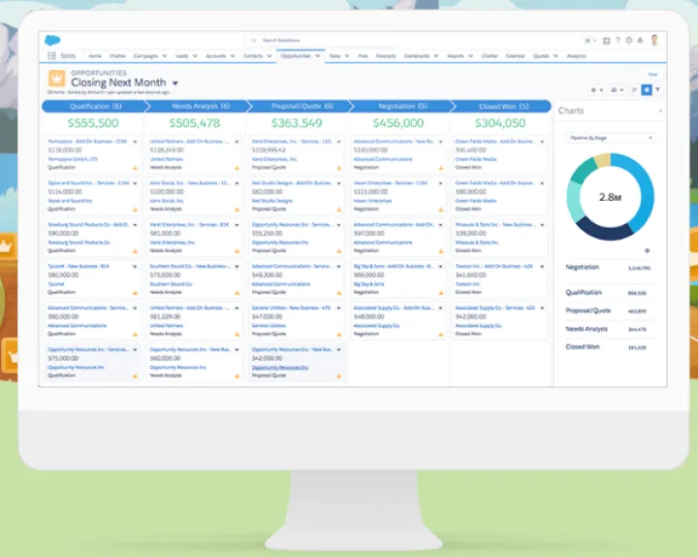Go to the Home tab
Screen dimensions: 698x557
(94, 56)
